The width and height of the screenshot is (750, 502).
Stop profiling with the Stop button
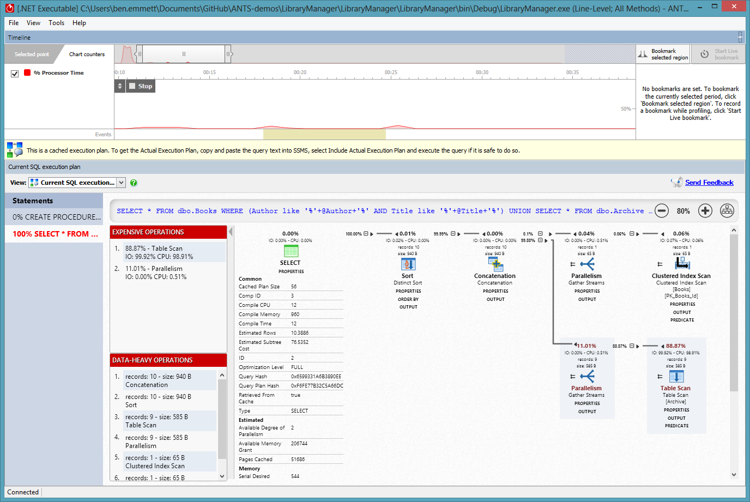click(141, 86)
